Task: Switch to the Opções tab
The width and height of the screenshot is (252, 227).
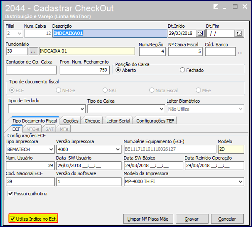Action: [x=71, y=121]
